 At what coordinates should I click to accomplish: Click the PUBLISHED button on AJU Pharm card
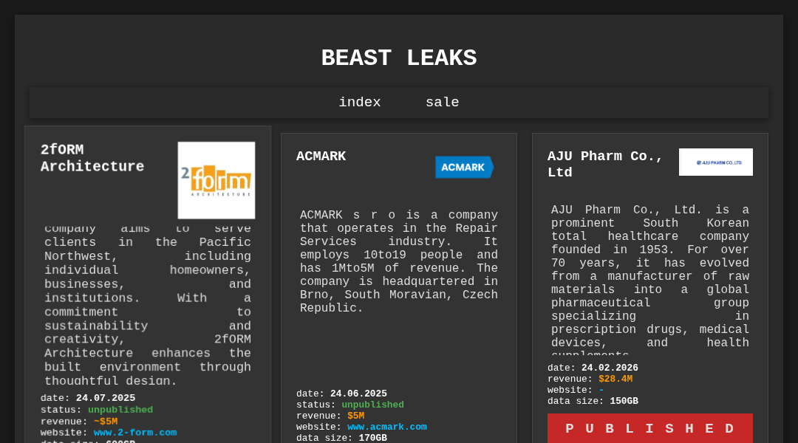click(x=650, y=428)
